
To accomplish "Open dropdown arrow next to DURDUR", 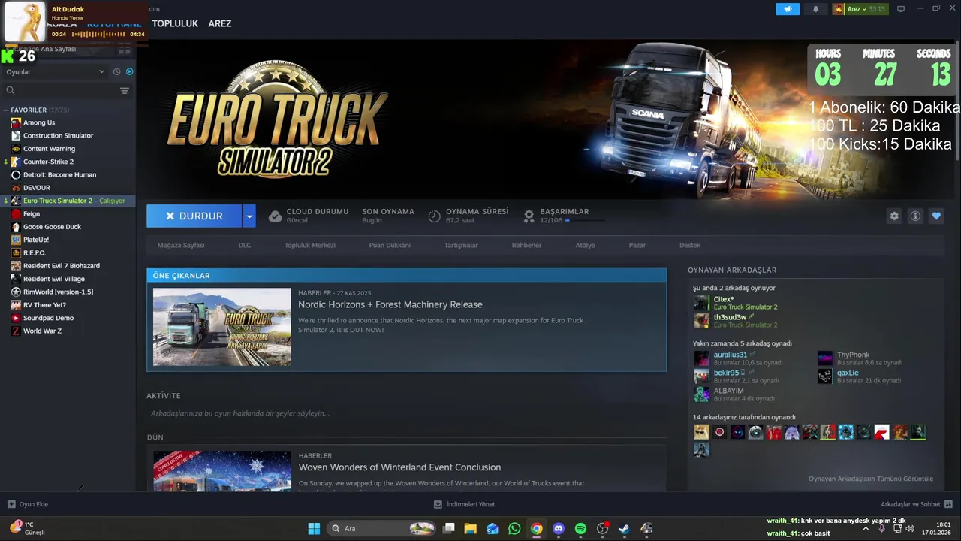I will coord(249,216).
